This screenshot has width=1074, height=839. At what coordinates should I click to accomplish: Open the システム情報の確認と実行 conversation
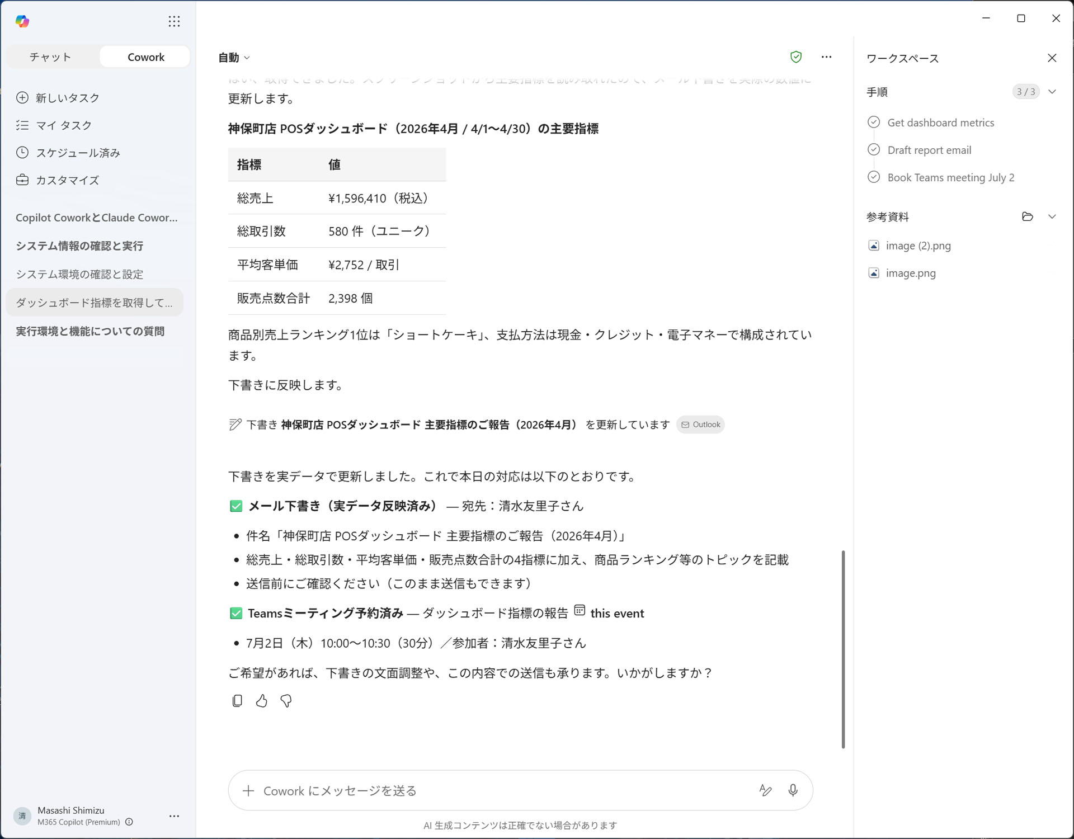(79, 246)
